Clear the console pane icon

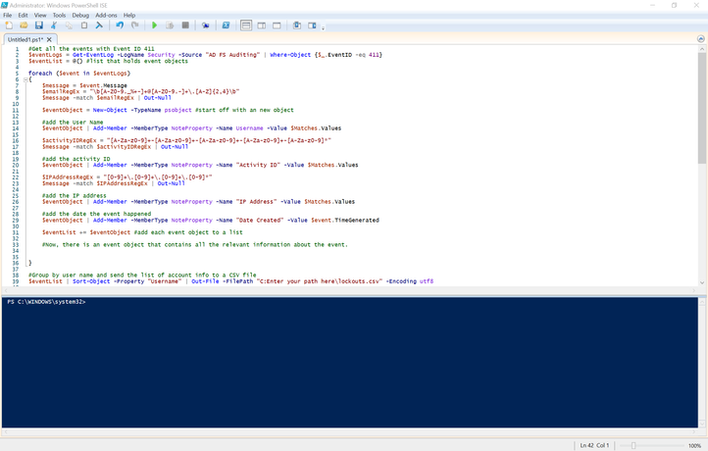pyautogui.click(x=99, y=25)
